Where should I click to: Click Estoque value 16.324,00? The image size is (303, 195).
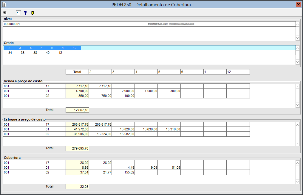(100, 134)
